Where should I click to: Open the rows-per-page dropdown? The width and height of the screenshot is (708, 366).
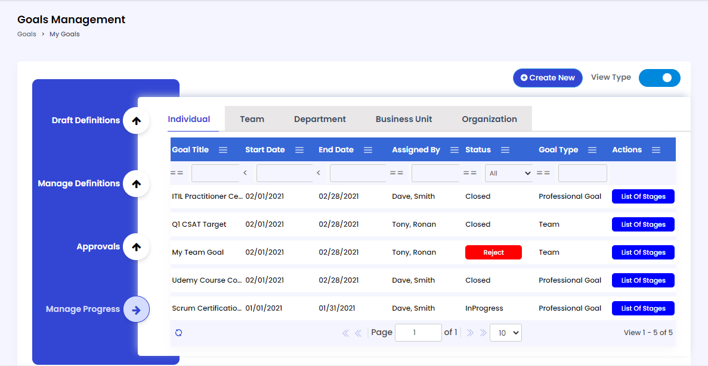505,333
